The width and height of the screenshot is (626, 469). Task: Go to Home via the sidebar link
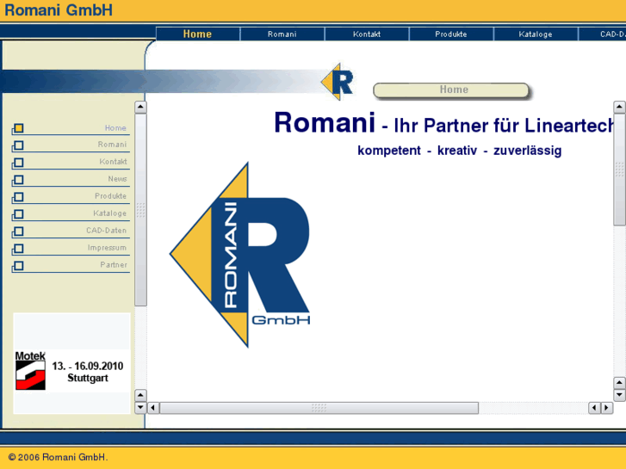pos(115,127)
